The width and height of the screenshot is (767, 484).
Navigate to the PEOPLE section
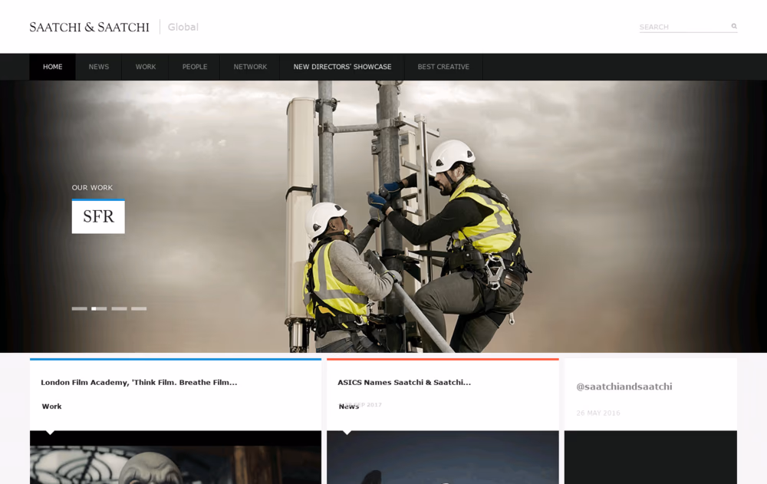[x=195, y=67]
